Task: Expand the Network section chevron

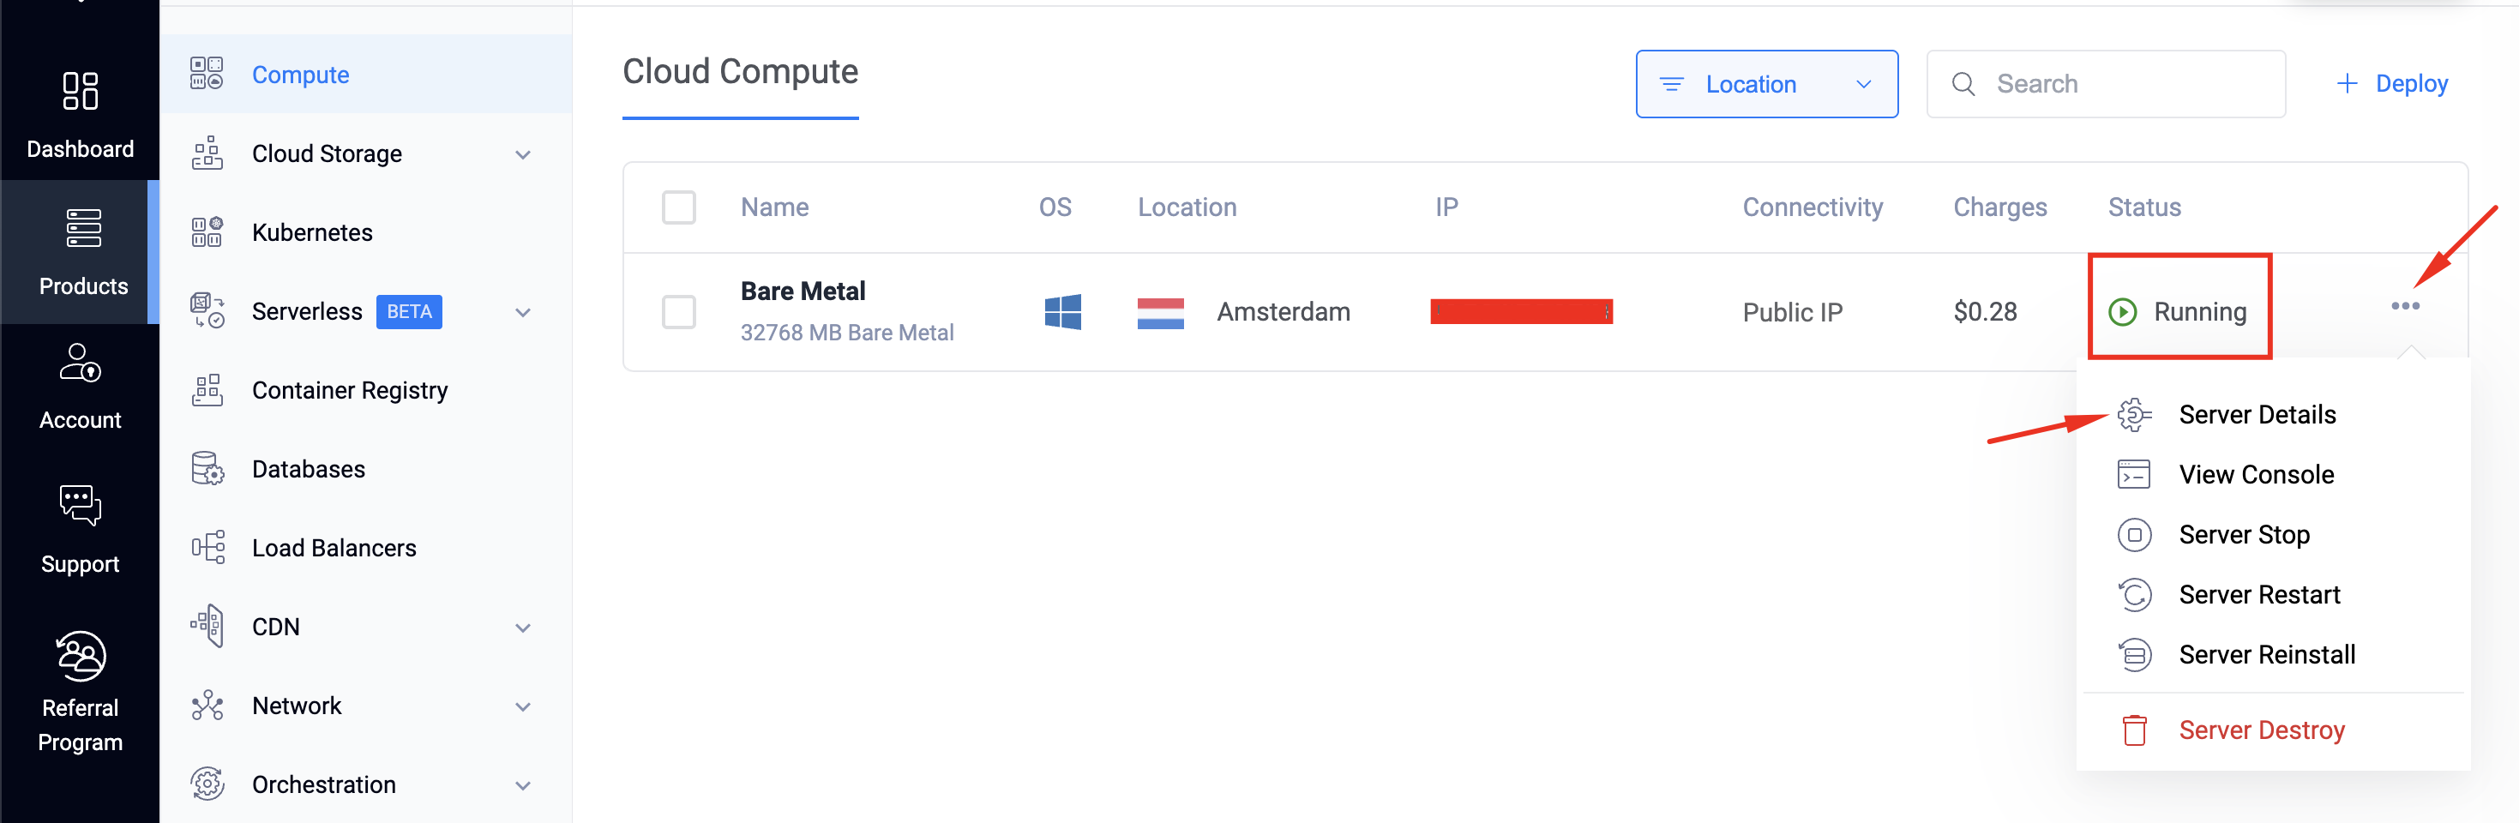Action: tap(523, 706)
